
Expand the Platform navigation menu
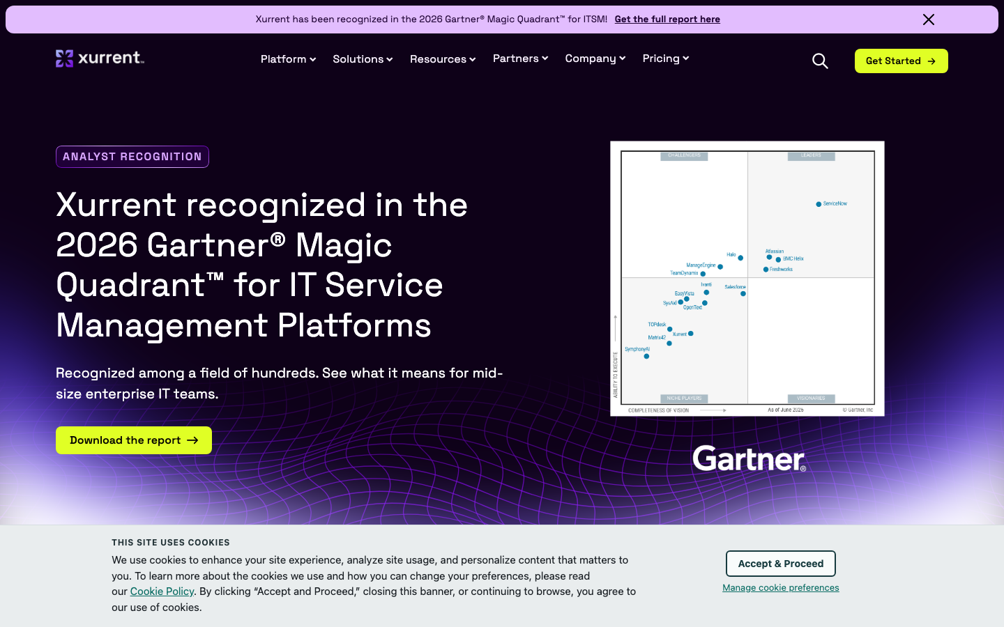pyautogui.click(x=288, y=59)
